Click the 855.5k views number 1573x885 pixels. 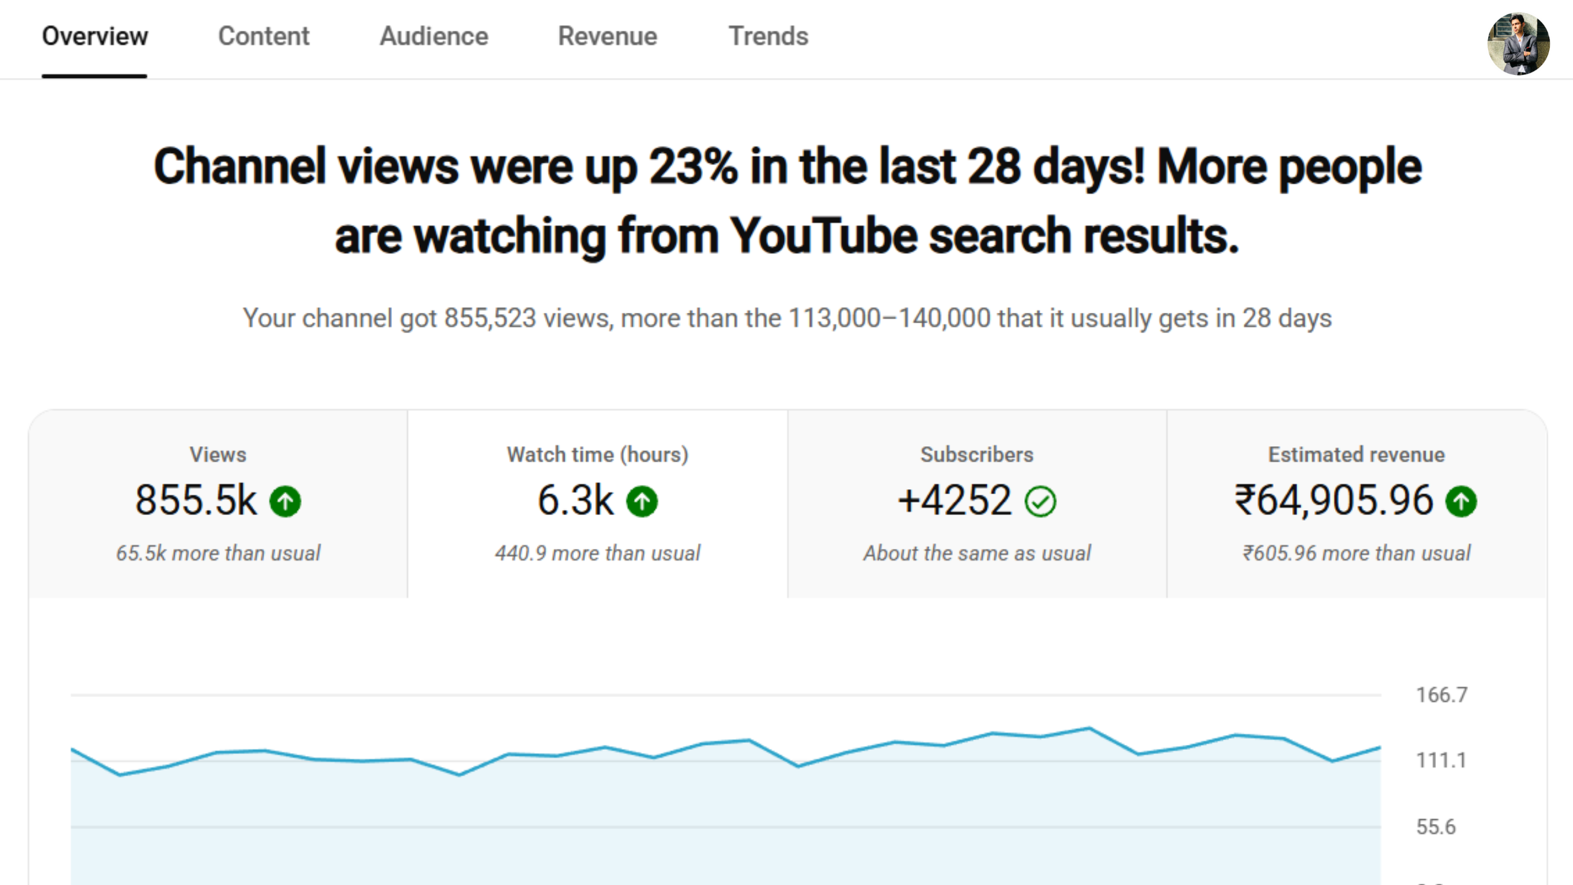195,500
